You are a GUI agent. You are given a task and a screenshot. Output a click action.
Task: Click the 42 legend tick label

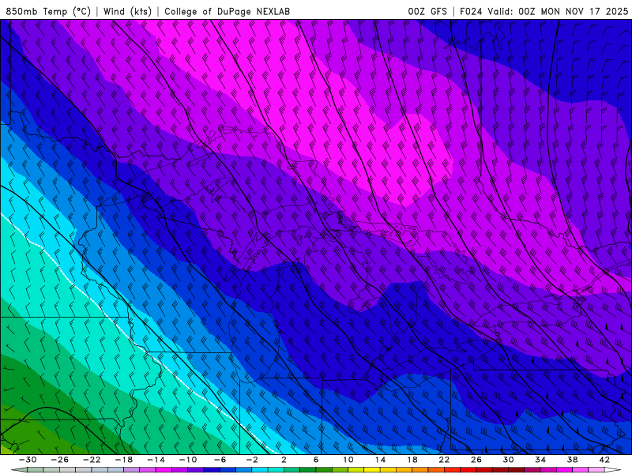click(x=604, y=460)
